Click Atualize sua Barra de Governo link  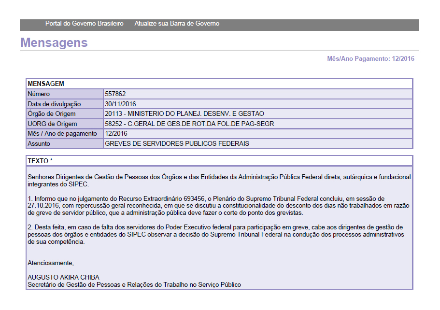click(x=177, y=24)
